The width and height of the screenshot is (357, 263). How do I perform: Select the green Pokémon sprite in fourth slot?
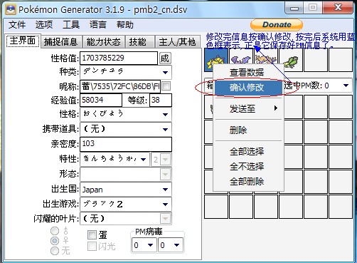tap(291, 60)
